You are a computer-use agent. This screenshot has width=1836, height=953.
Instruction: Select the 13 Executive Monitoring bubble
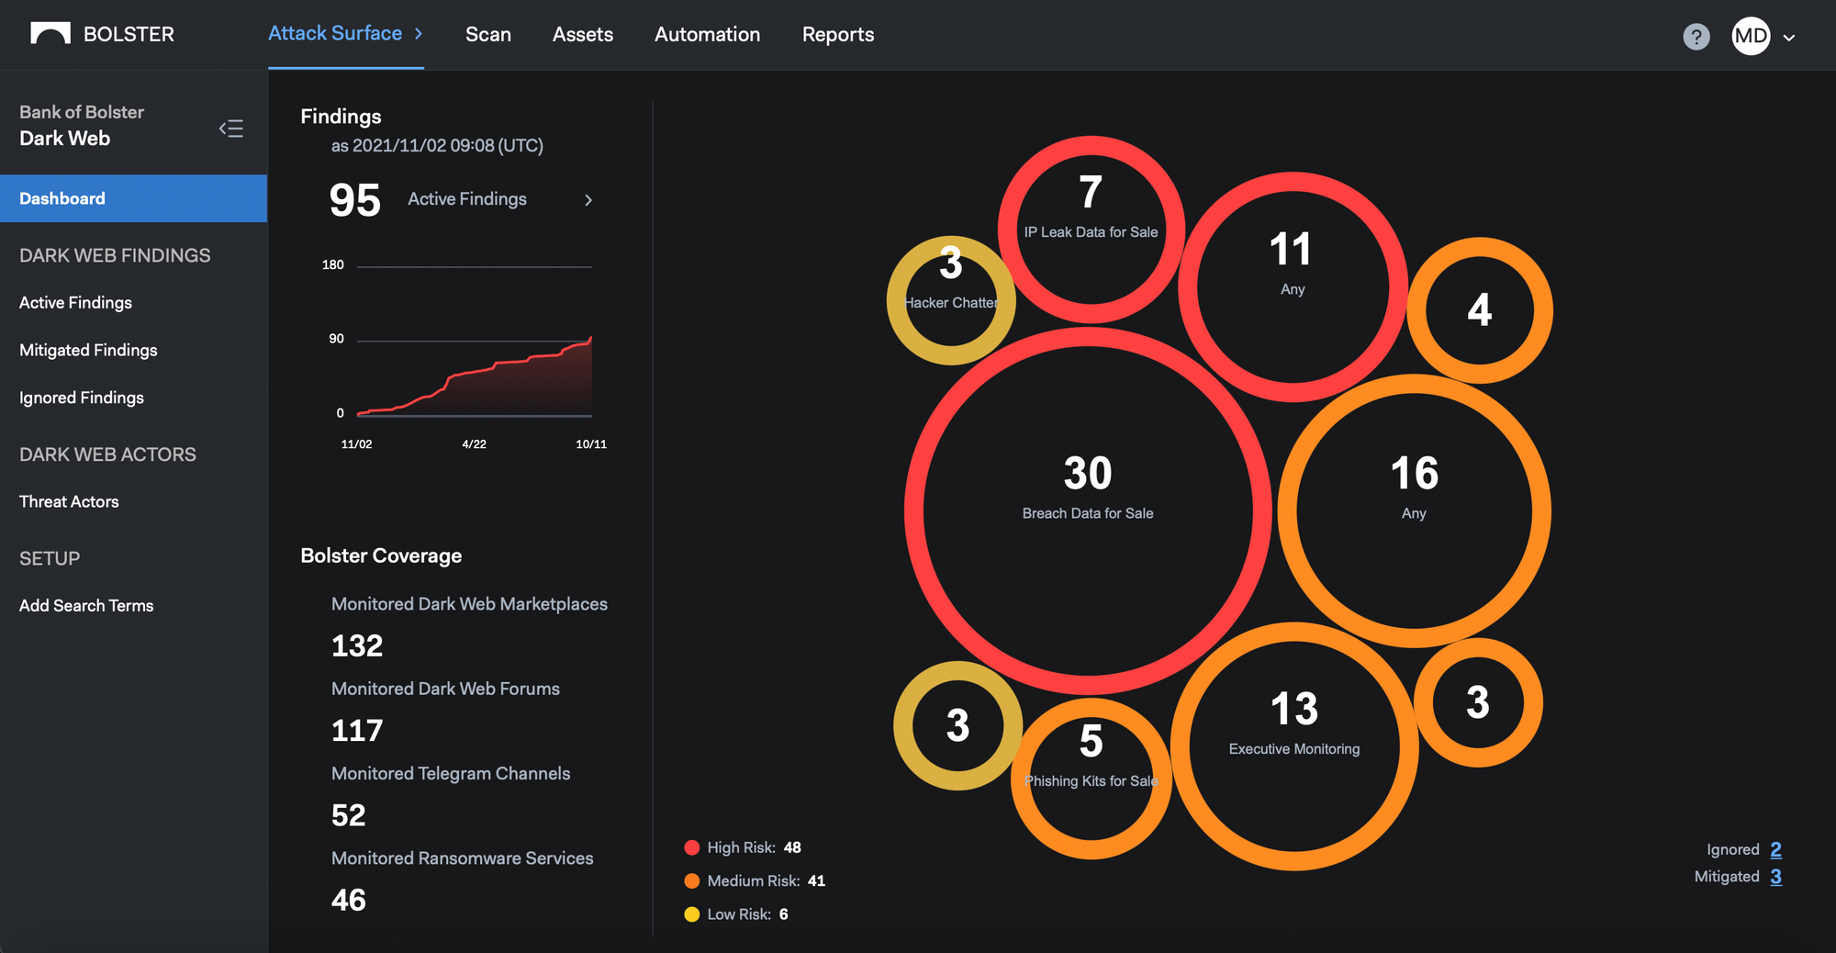(1294, 746)
